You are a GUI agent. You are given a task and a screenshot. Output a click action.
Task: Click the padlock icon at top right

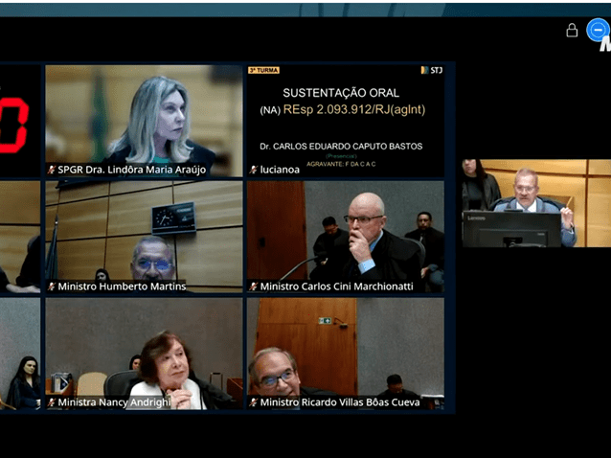(572, 31)
